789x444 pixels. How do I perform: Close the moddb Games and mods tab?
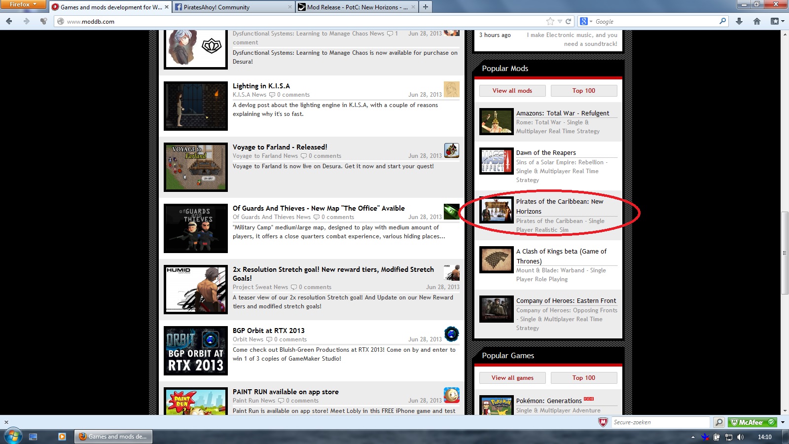click(x=166, y=7)
